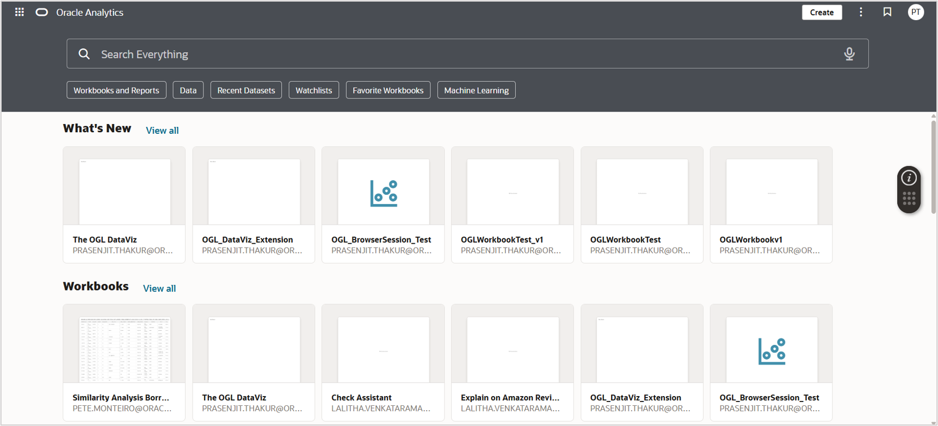This screenshot has width=938, height=426.
Task: Choose the Recent Datasets filter
Action: [x=246, y=90]
